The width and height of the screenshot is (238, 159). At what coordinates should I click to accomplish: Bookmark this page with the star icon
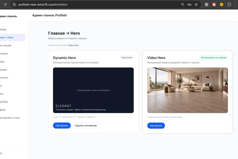point(196,5)
